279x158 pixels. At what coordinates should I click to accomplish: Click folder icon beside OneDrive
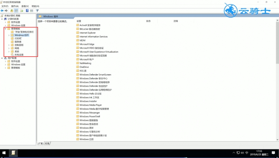(x=77, y=67)
